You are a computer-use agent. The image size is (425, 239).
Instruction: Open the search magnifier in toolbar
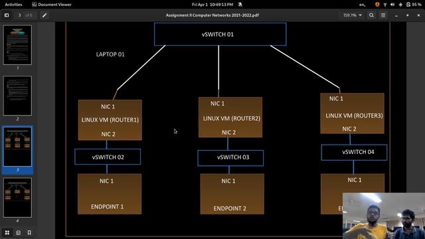(x=371, y=15)
